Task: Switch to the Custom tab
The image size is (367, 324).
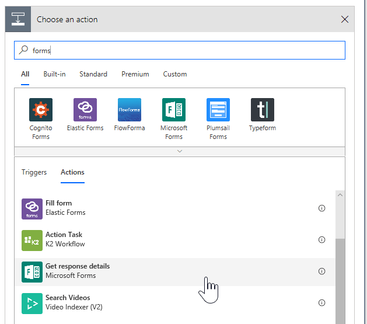Action: pyautogui.click(x=175, y=74)
